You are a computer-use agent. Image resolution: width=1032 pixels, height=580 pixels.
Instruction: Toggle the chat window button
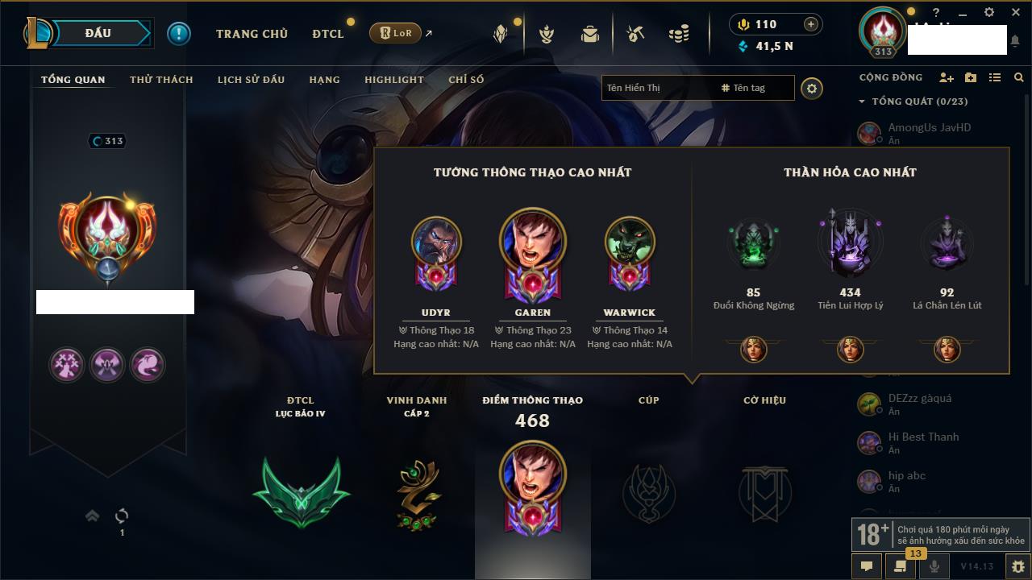coord(867,566)
